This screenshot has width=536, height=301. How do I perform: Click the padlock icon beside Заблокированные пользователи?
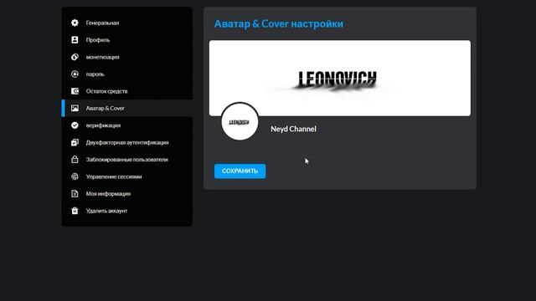(75, 159)
